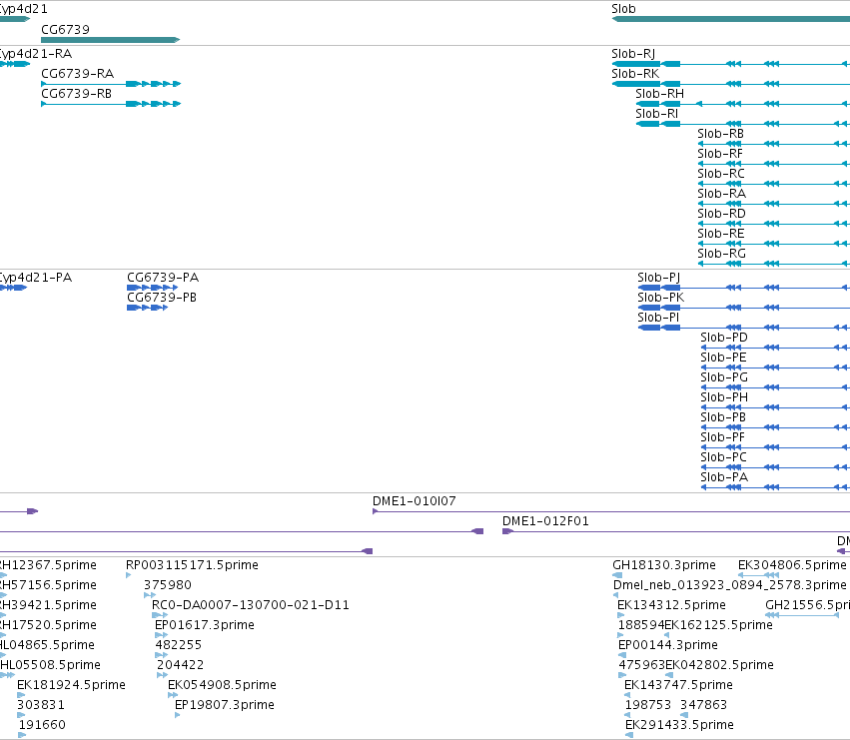Select transcript Slob-RH
The height and width of the screenshot is (740, 850).
(x=743, y=104)
